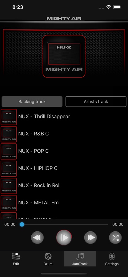Open the Edit tab

tap(16, 259)
